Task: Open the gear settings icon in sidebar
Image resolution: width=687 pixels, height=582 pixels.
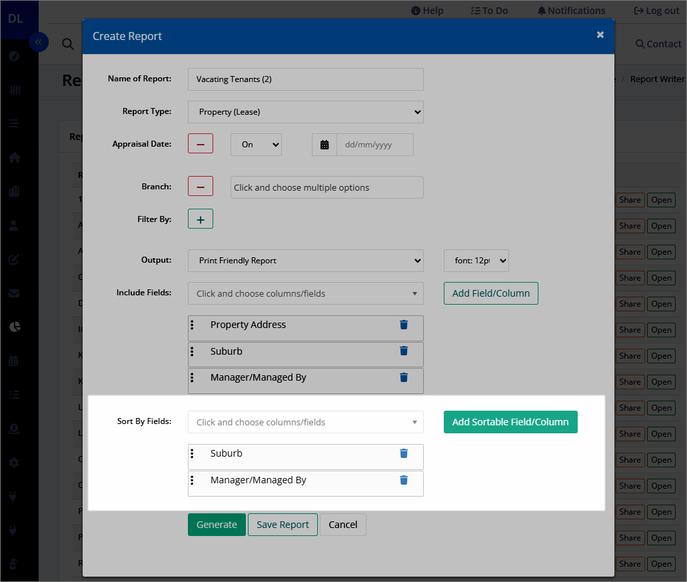Action: coord(14,463)
